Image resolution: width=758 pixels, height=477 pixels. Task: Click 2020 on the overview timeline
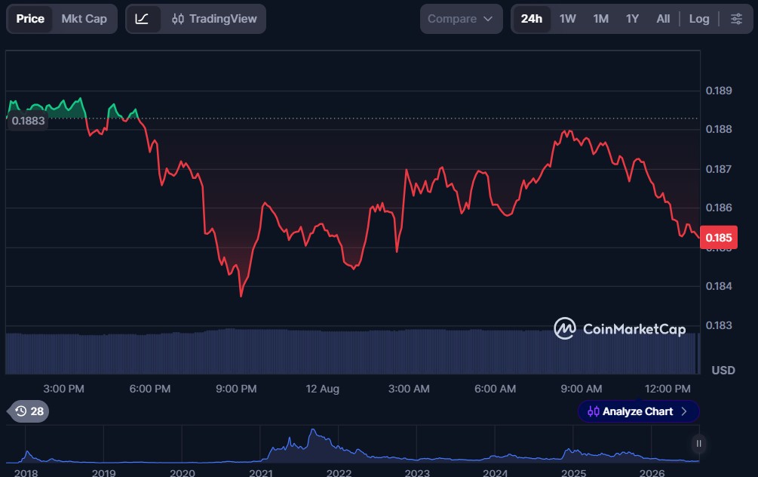pyautogui.click(x=183, y=472)
